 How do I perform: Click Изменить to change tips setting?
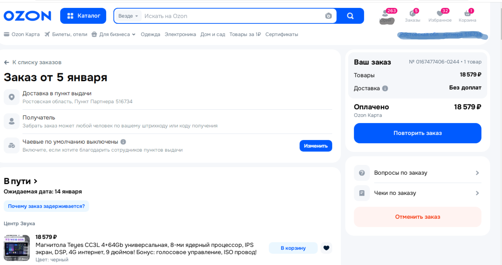(316, 146)
